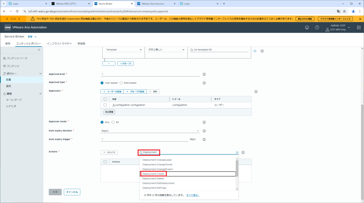Click ユーザーの追加 button

(x=112, y=91)
